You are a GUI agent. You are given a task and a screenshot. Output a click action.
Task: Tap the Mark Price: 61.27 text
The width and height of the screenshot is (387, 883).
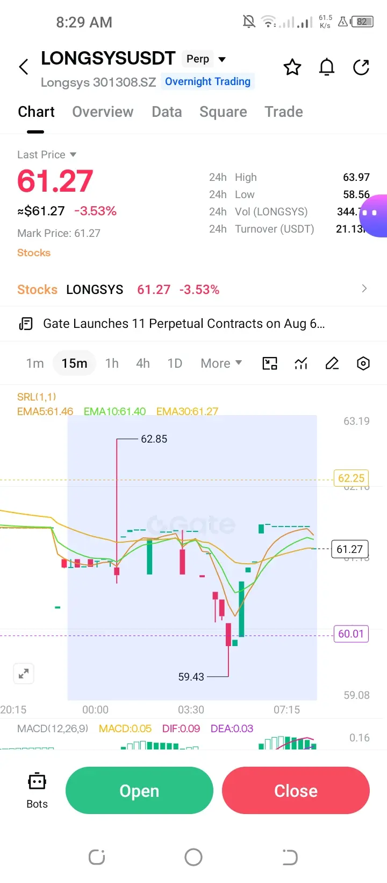pos(59,233)
